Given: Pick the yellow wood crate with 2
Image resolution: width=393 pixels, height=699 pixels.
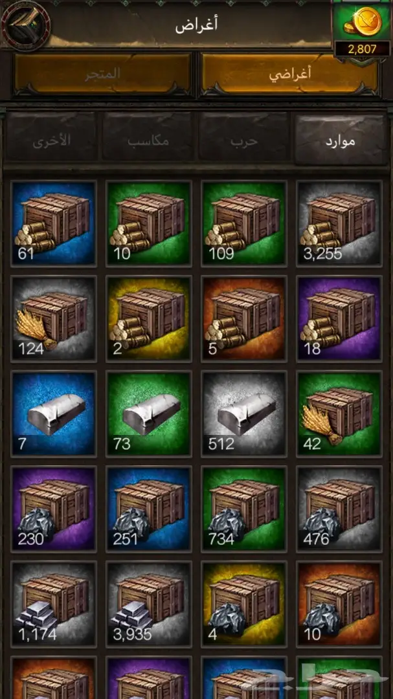Looking at the screenshot, I should pyautogui.click(x=149, y=318).
